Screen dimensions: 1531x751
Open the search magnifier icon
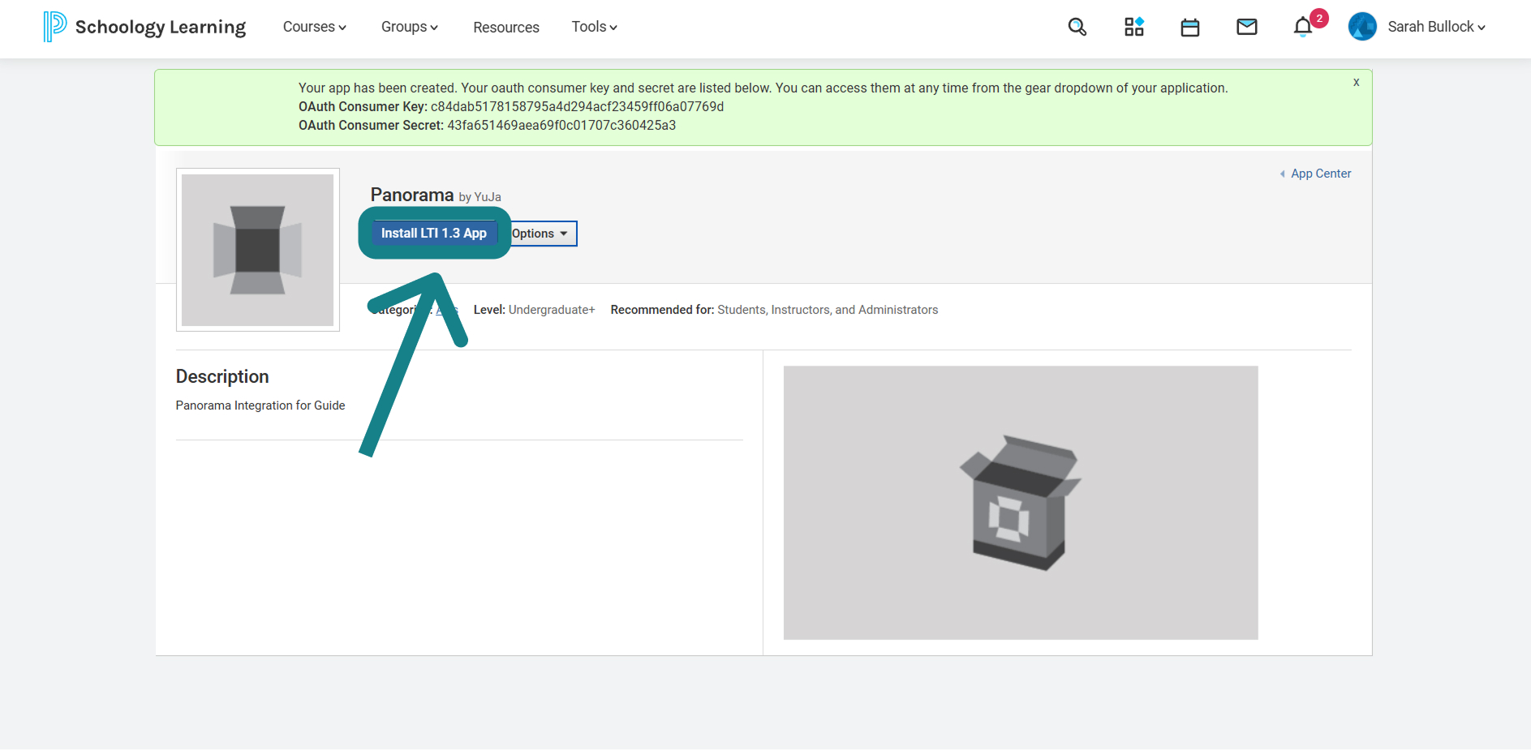tap(1077, 27)
